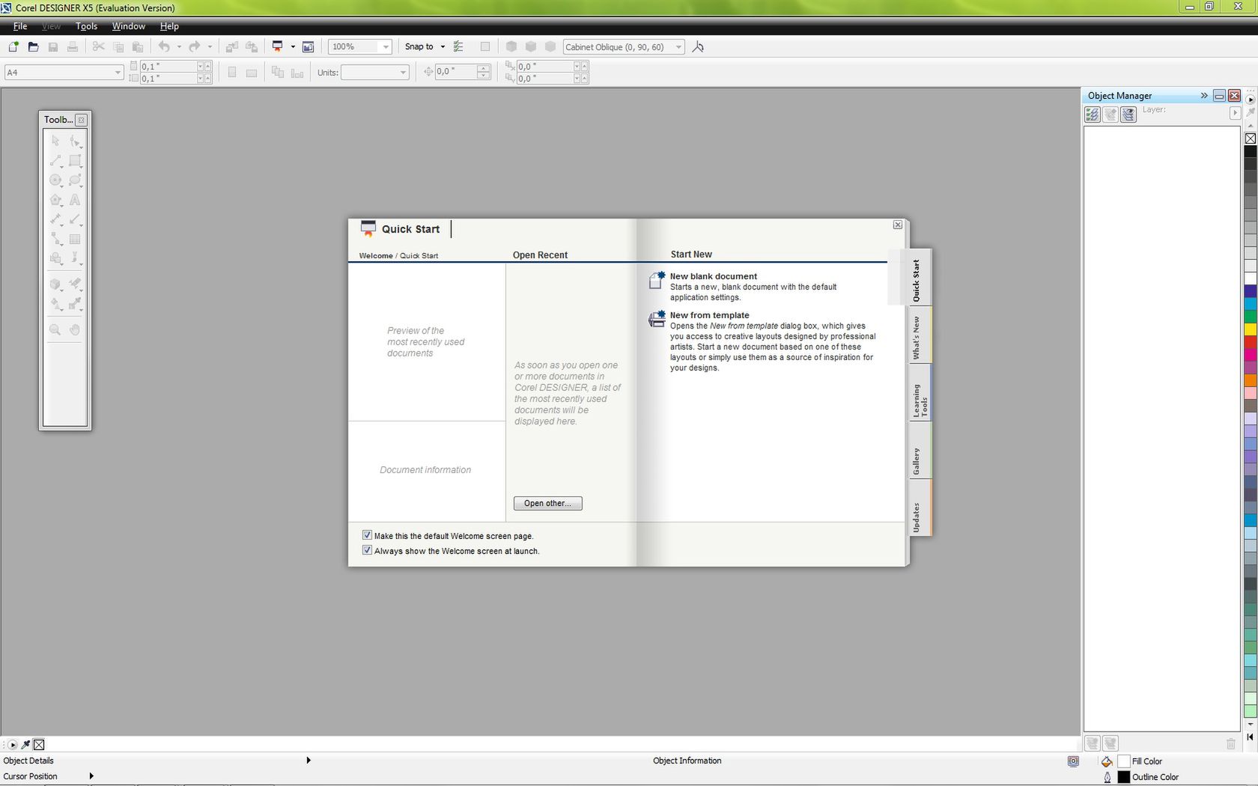
Task: Toggle 'Make this the default Welcome screen page'
Action: click(x=367, y=535)
